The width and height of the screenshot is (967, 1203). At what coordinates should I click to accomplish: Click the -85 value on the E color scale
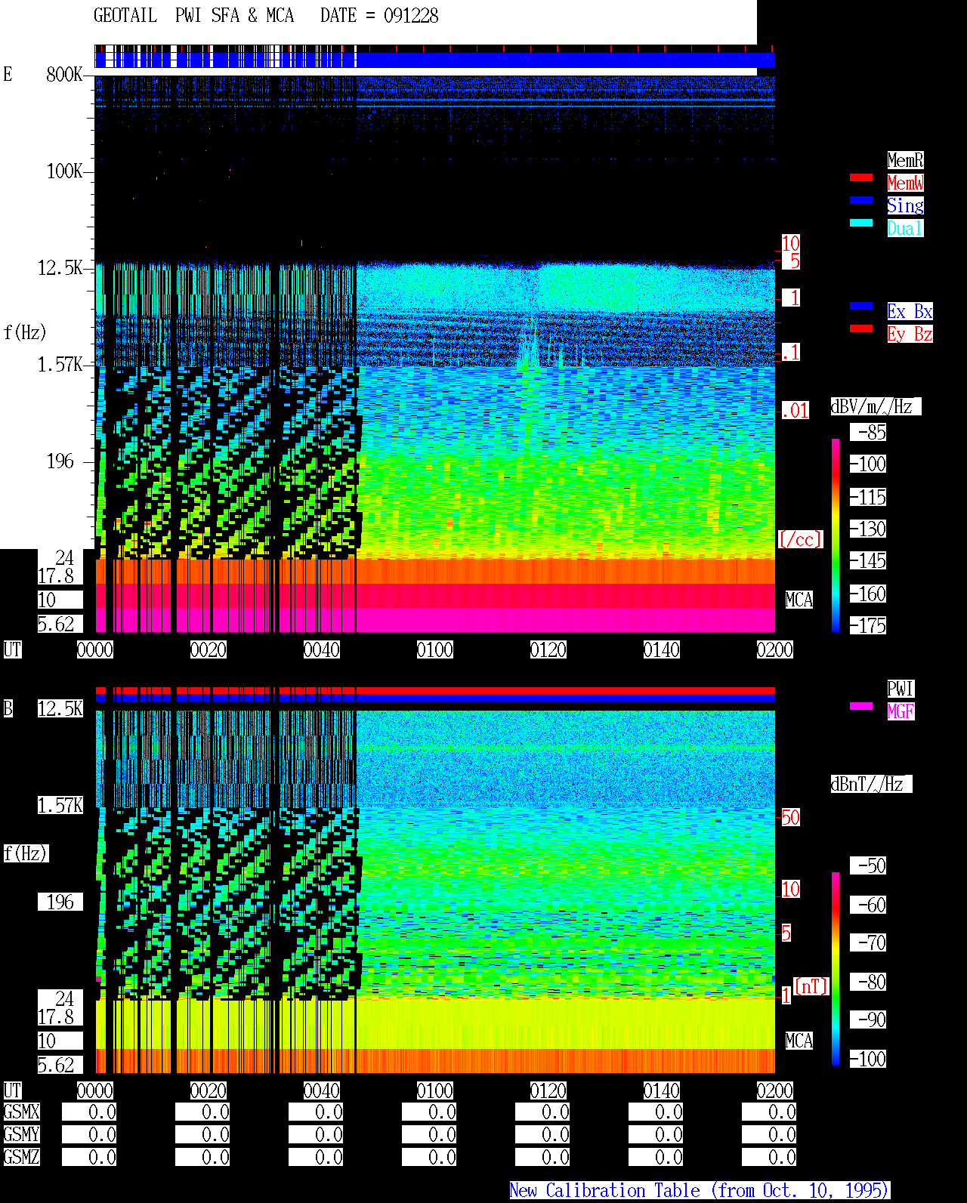[869, 432]
